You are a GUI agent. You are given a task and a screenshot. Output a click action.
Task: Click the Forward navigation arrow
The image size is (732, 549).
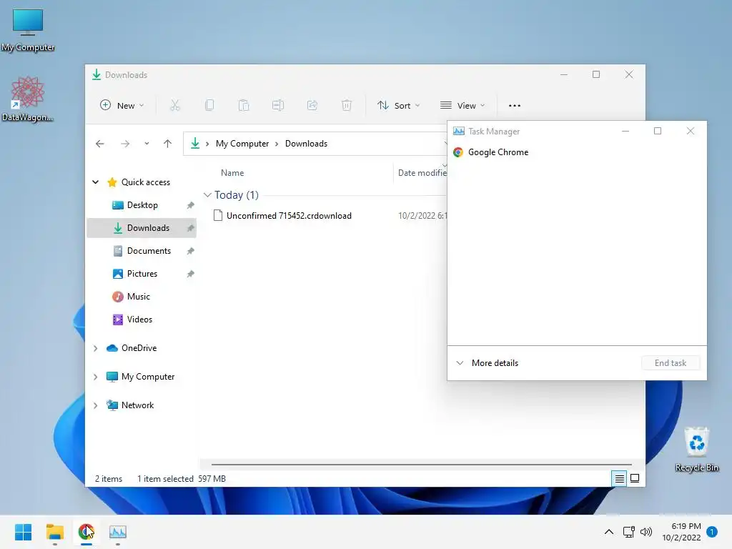click(x=125, y=144)
